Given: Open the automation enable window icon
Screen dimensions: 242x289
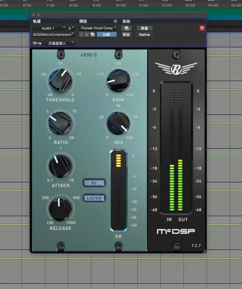Looking at the screenshot, I should (x=127, y=28).
